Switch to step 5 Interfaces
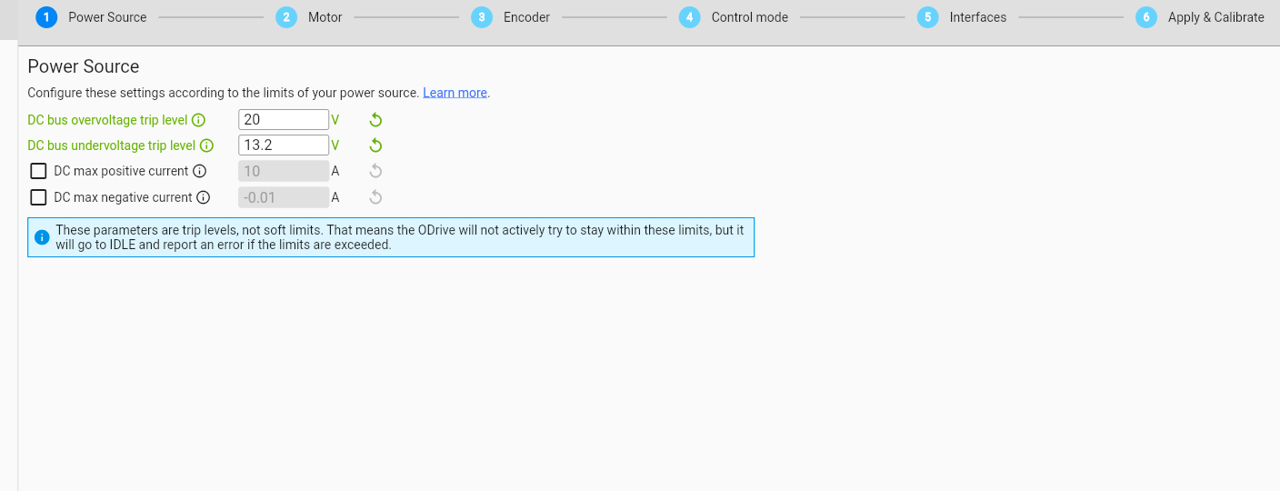 [962, 17]
